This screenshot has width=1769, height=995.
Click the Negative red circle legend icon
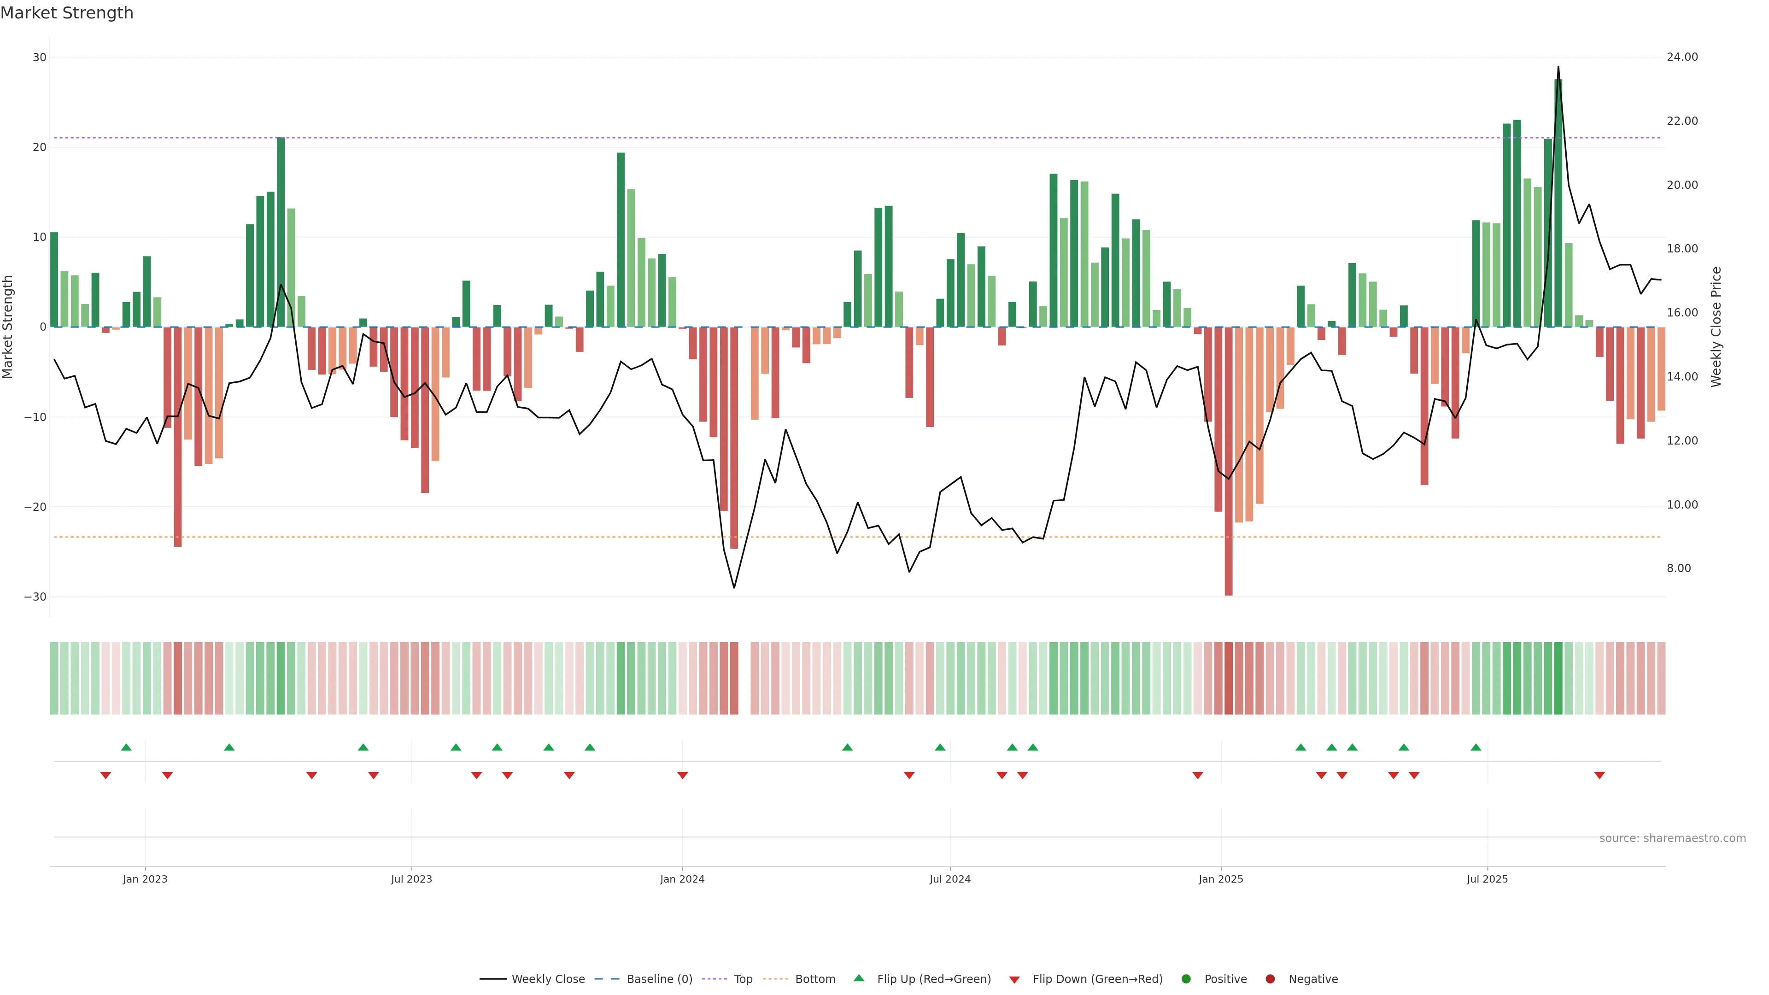click(x=1270, y=979)
